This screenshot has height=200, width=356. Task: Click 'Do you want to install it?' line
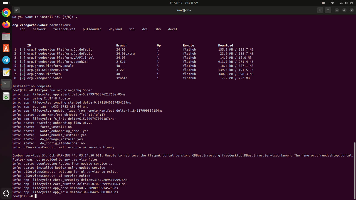click(45, 17)
